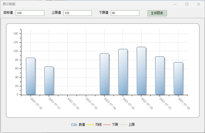The width and height of the screenshot is (205, 133).
Task: Click the 2023-07-23 x-axis date label
Action: coord(92,104)
